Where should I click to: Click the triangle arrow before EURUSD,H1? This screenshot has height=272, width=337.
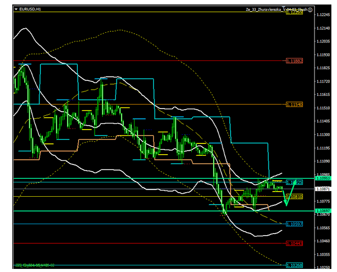16,9
